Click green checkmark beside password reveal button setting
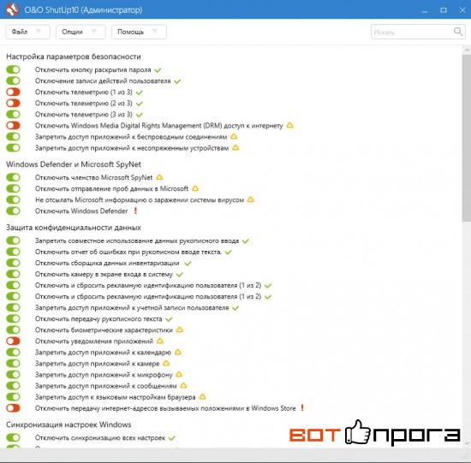The image size is (471, 463). [158, 70]
